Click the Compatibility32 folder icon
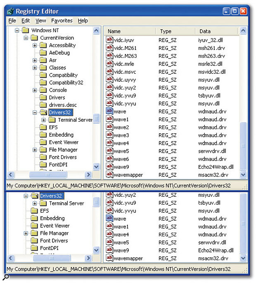 43,83
